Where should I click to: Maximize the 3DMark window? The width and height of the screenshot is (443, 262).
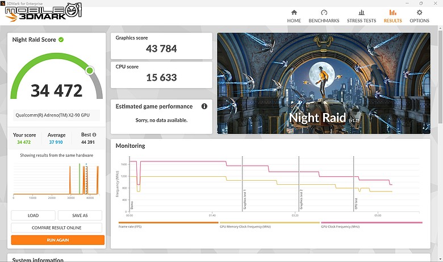click(x=421, y=3)
